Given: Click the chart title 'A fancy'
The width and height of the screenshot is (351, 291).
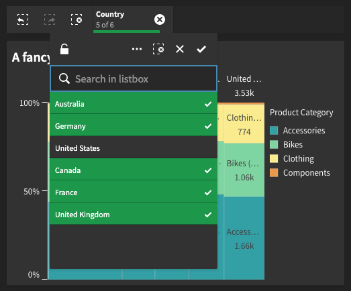Looking at the screenshot, I should (31, 58).
